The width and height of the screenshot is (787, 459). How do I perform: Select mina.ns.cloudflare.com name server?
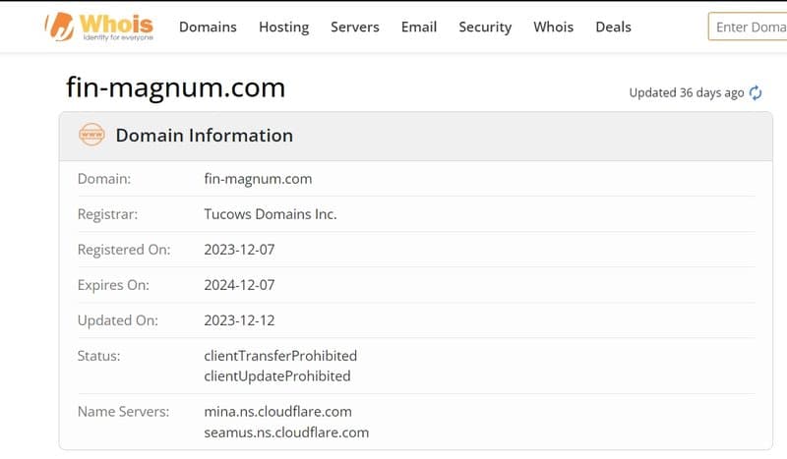point(278,412)
